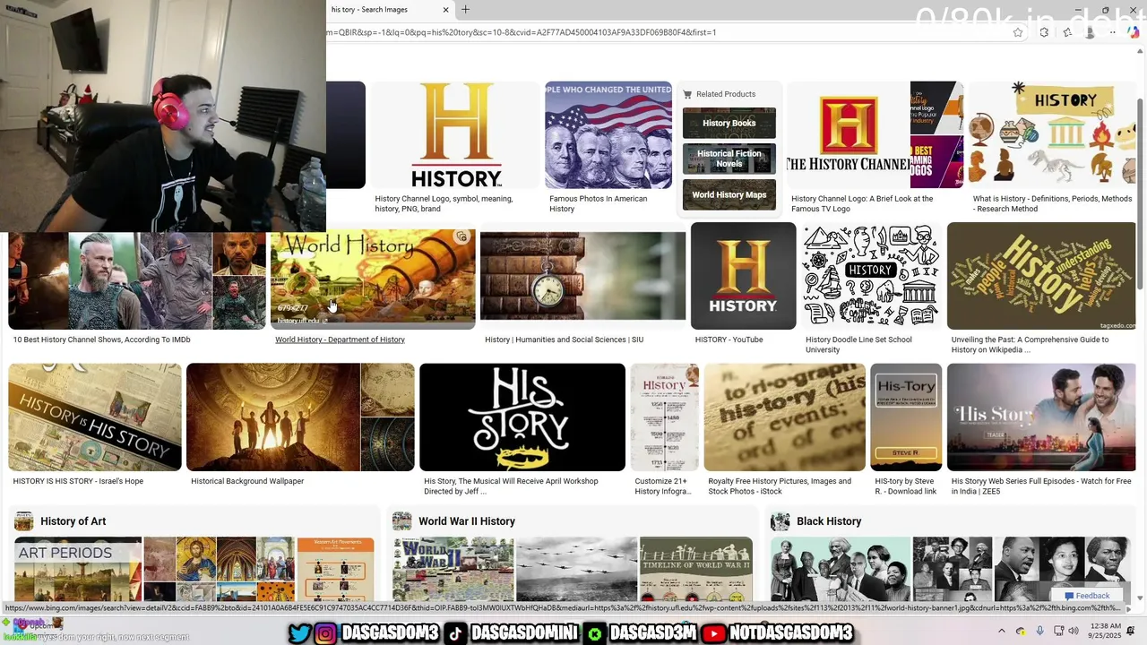Click the network icon in system tray
The image size is (1147, 645).
(x=1057, y=631)
